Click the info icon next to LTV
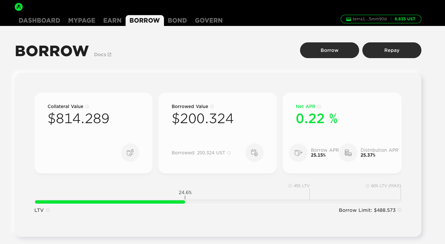The image size is (445, 244). tap(48, 210)
